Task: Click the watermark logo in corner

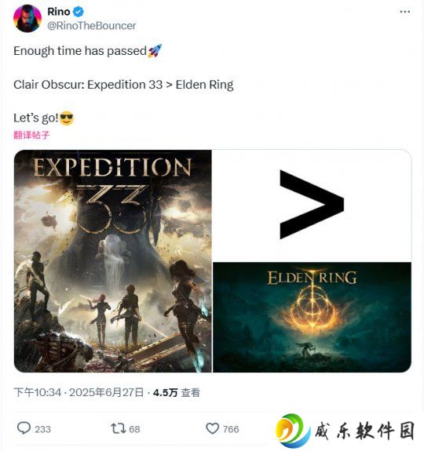Action: 345,431
